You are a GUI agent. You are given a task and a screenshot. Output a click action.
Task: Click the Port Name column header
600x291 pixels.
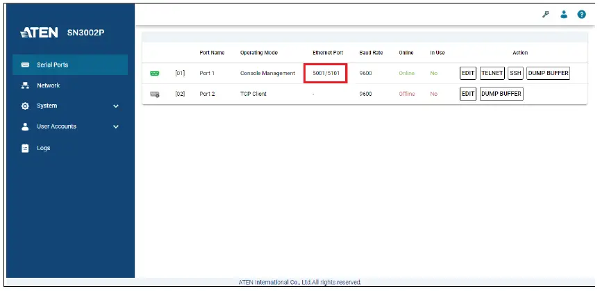click(x=212, y=53)
